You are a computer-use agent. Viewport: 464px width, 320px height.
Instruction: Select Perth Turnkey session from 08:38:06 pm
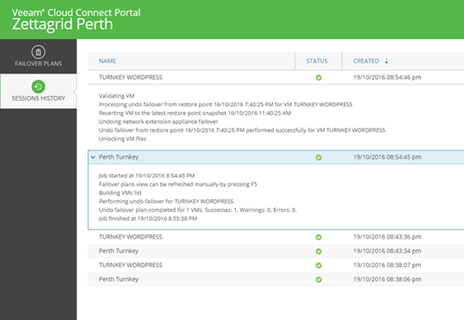118,279
